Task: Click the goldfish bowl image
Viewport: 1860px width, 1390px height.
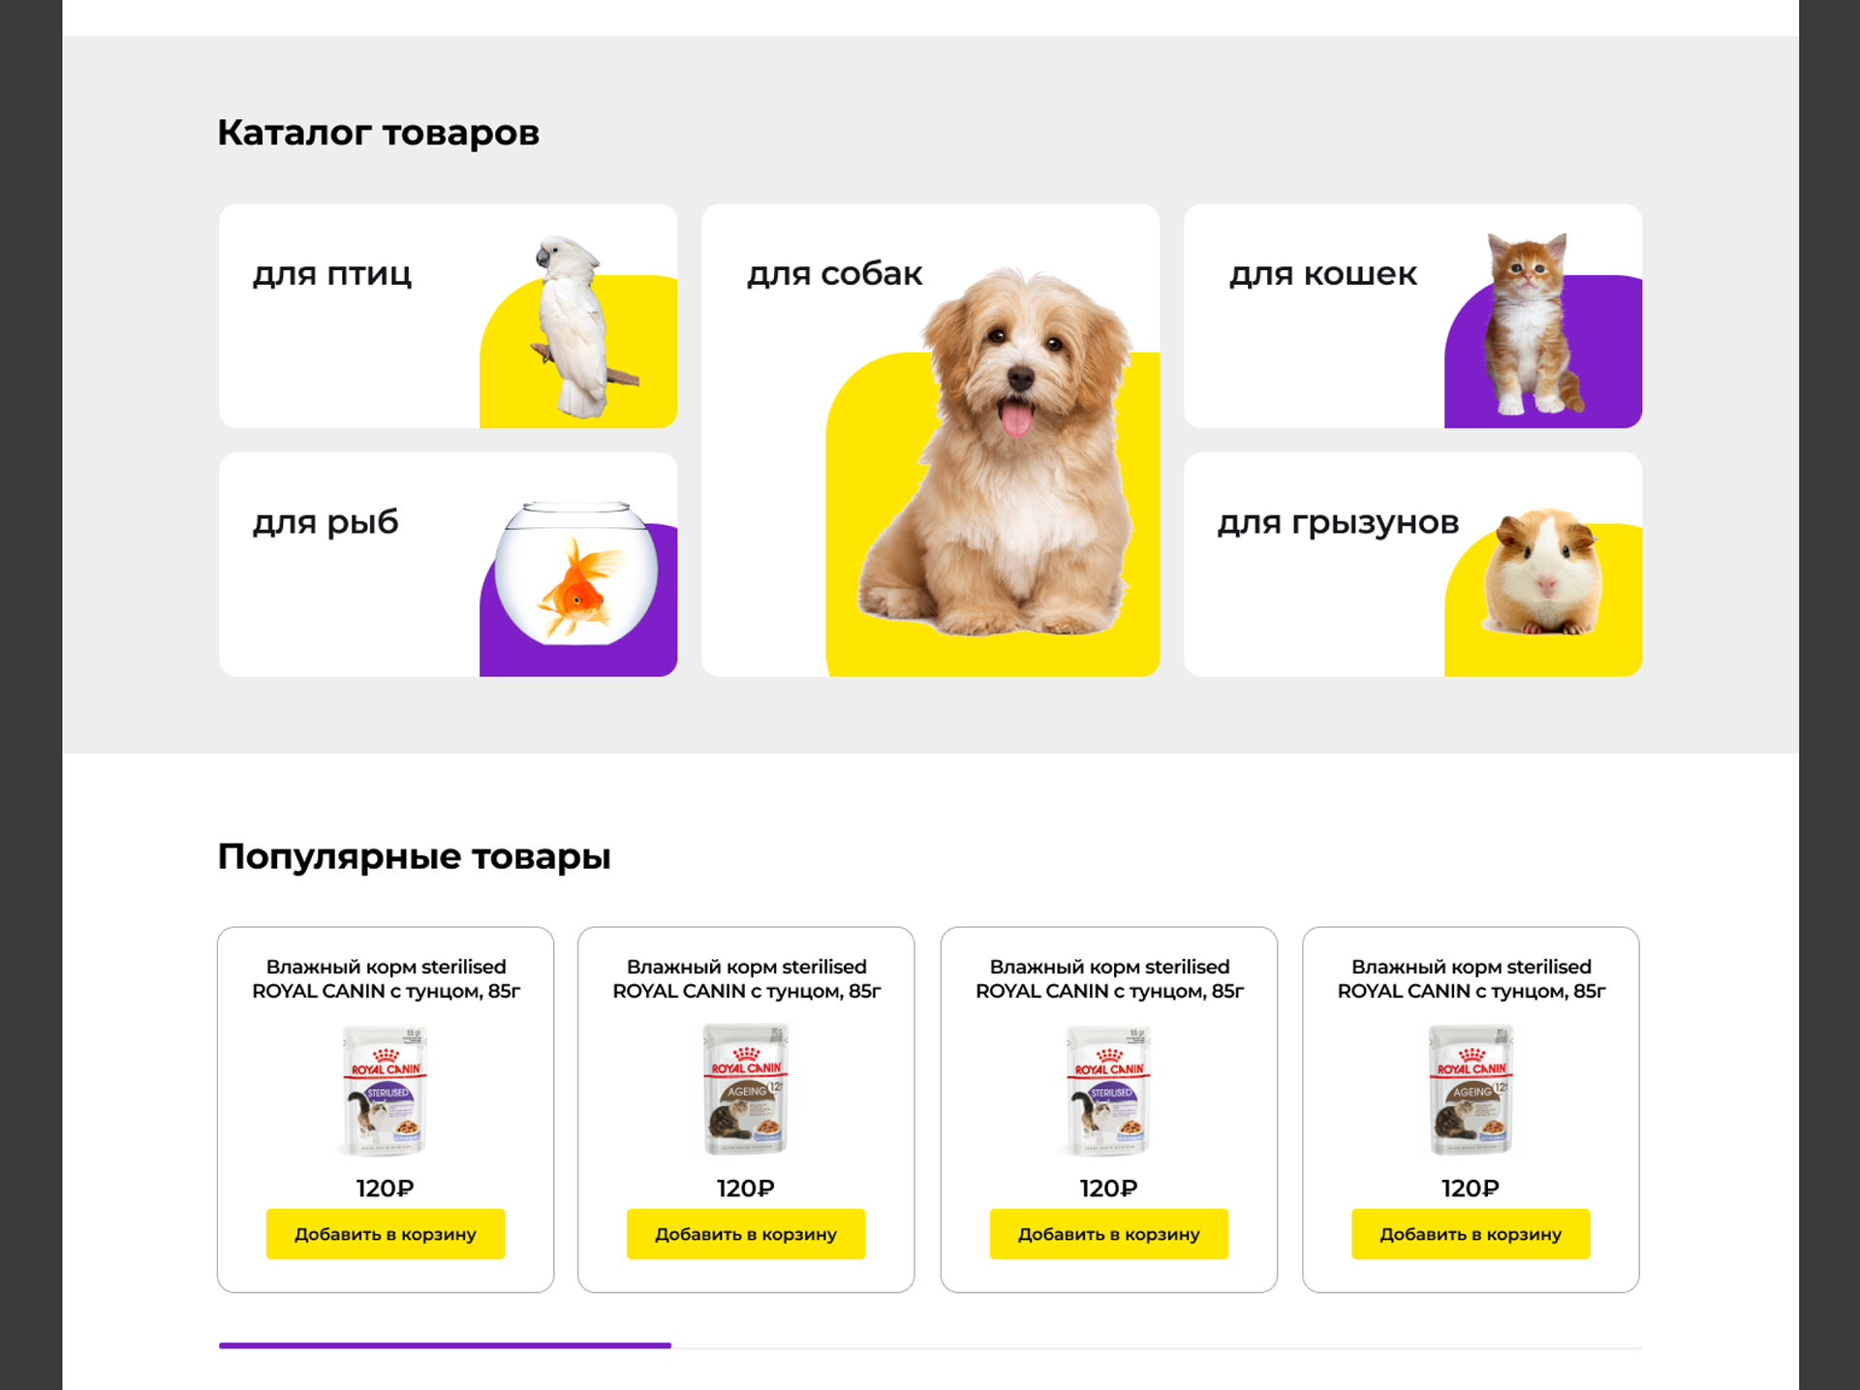Action: click(575, 572)
